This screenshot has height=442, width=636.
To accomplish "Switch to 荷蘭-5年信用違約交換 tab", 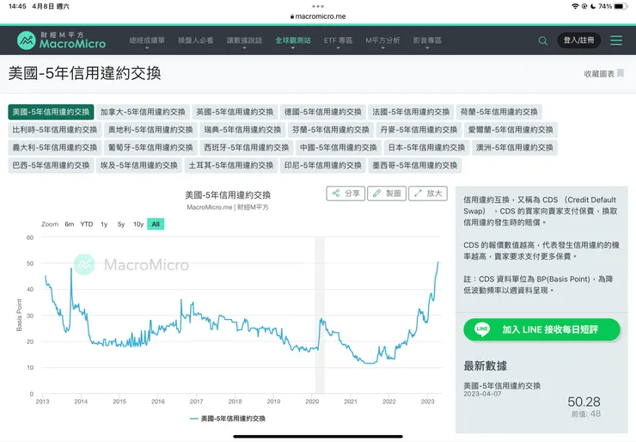I will [498, 112].
